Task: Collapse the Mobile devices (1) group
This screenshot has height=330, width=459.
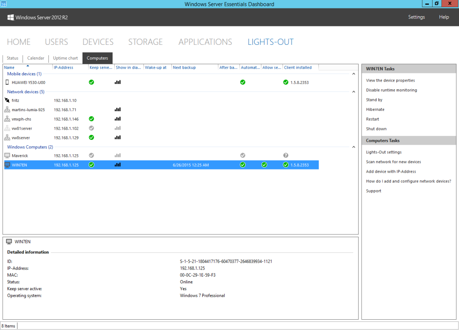Action: tap(354, 74)
